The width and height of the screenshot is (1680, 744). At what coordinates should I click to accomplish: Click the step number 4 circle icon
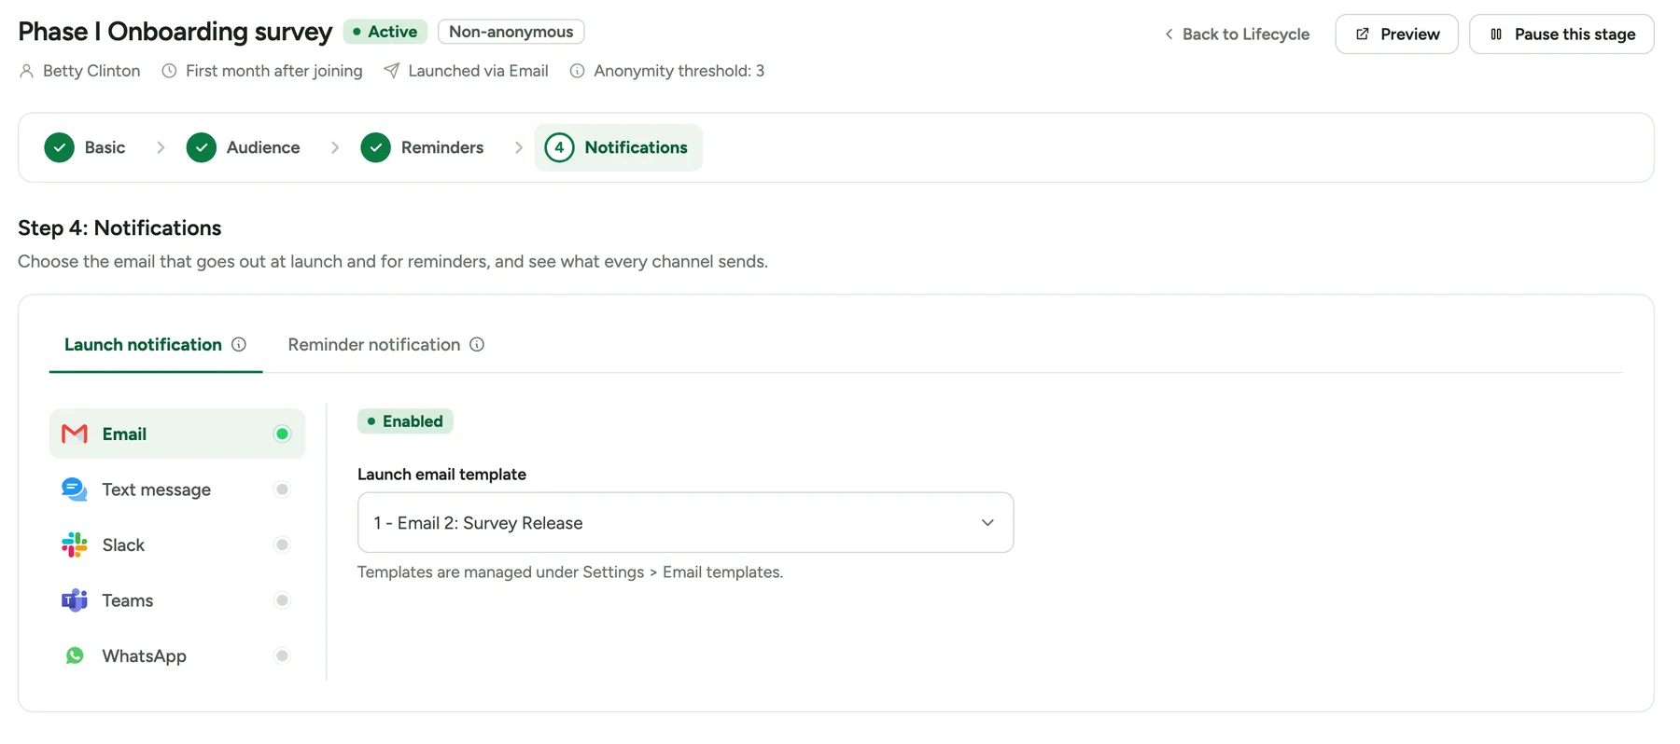click(559, 147)
